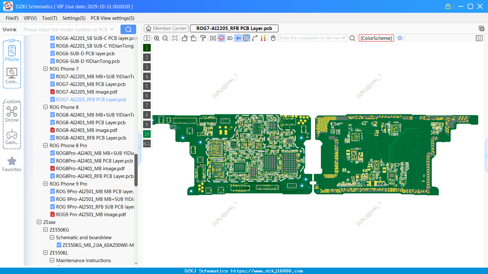Click the file tree vertical scrollbar

pyautogui.click(x=136, y=170)
